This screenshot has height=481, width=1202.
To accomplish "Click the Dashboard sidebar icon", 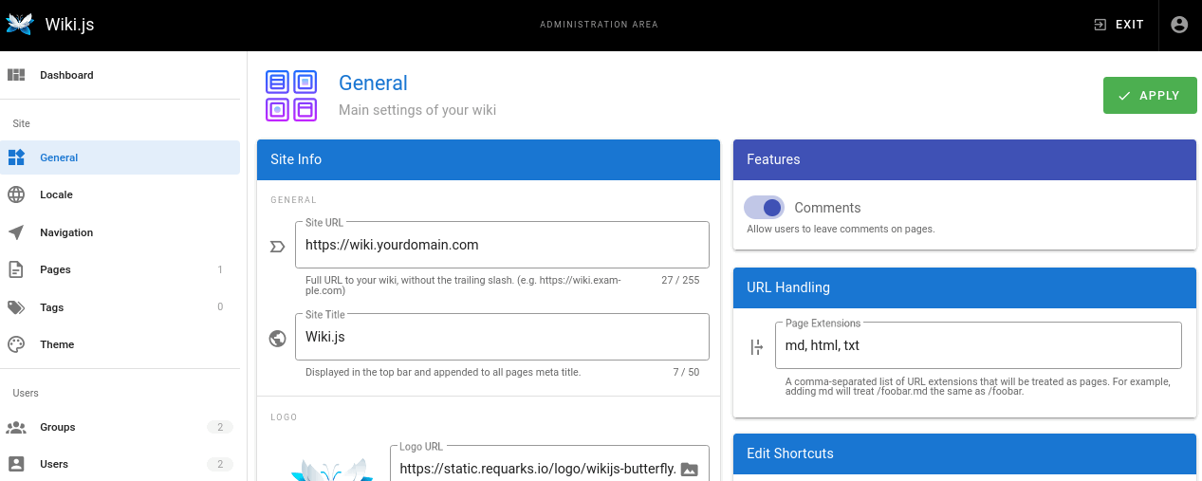I will (16, 75).
